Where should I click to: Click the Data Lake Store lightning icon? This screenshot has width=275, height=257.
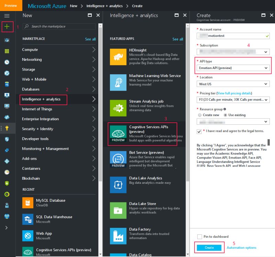(x=119, y=210)
